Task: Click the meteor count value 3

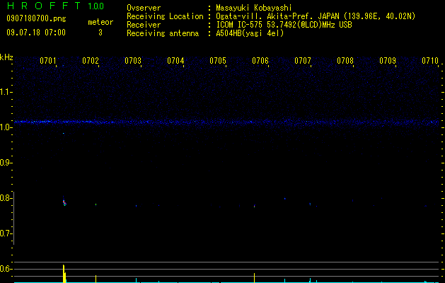Action: [x=100, y=33]
